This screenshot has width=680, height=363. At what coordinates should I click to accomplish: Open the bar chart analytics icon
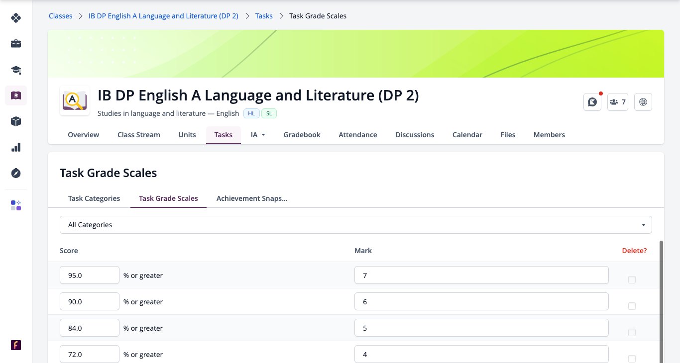[x=16, y=147]
